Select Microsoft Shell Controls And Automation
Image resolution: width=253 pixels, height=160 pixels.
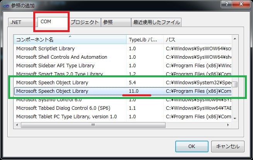pos(123,57)
